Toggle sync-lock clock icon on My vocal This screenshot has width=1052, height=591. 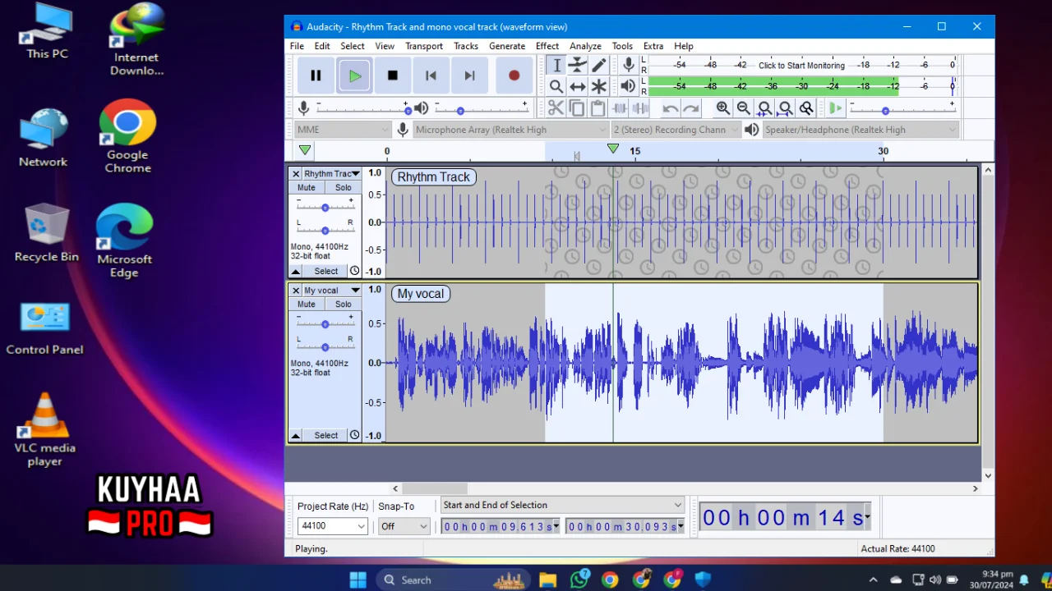[354, 435]
